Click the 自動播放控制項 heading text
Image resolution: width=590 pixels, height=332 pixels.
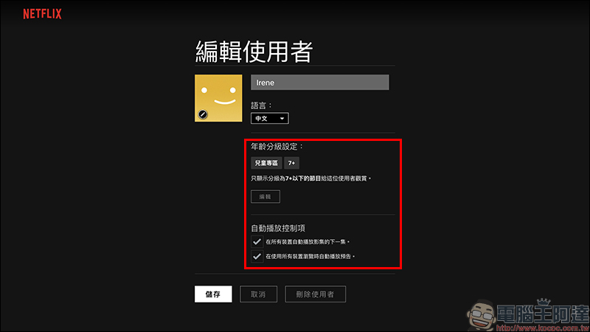278,228
